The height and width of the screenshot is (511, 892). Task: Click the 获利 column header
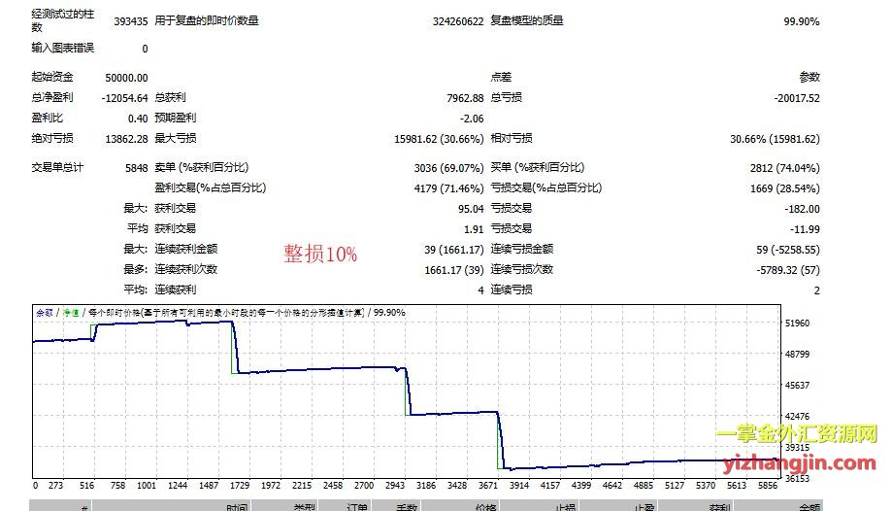pos(719,506)
